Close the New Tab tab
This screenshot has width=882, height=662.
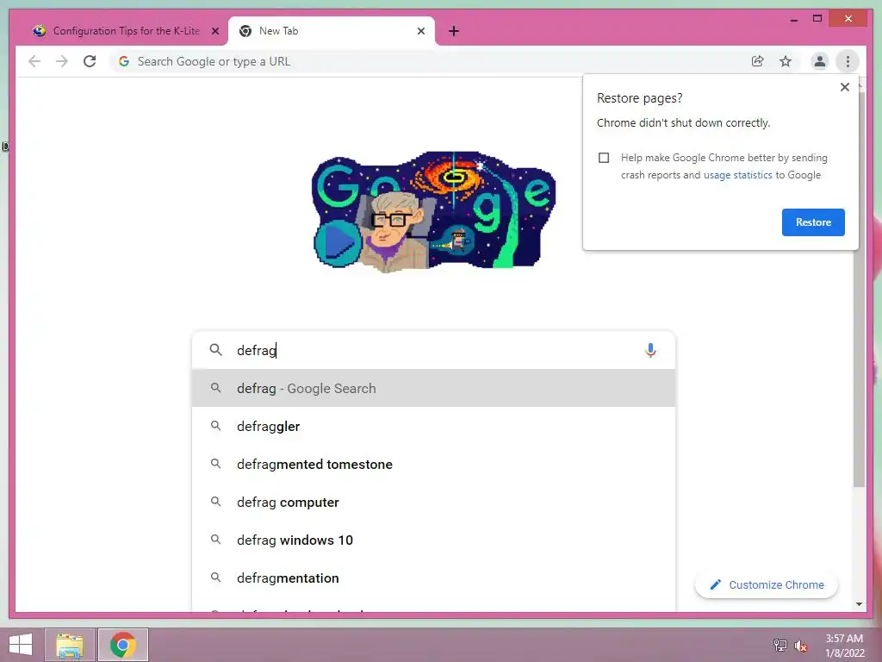[x=420, y=31]
